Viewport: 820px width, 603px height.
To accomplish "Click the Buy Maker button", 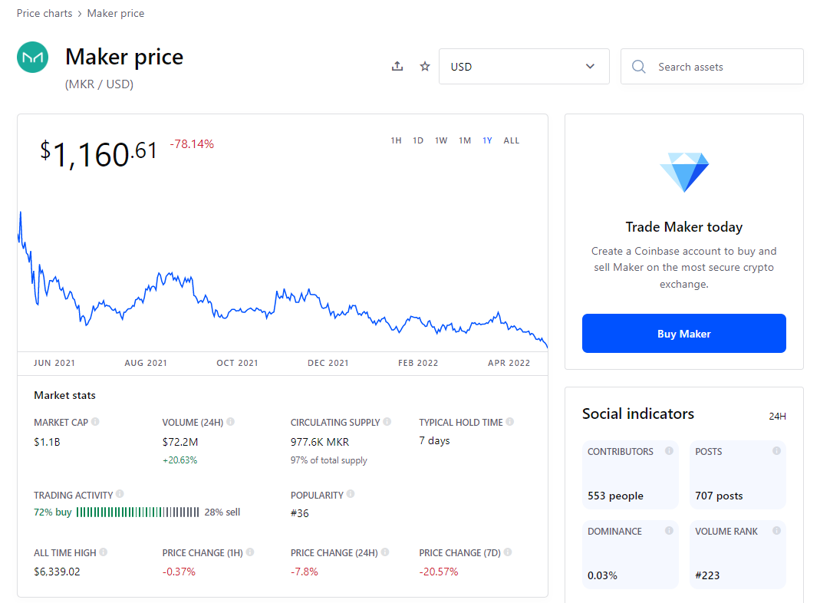I will tap(683, 333).
